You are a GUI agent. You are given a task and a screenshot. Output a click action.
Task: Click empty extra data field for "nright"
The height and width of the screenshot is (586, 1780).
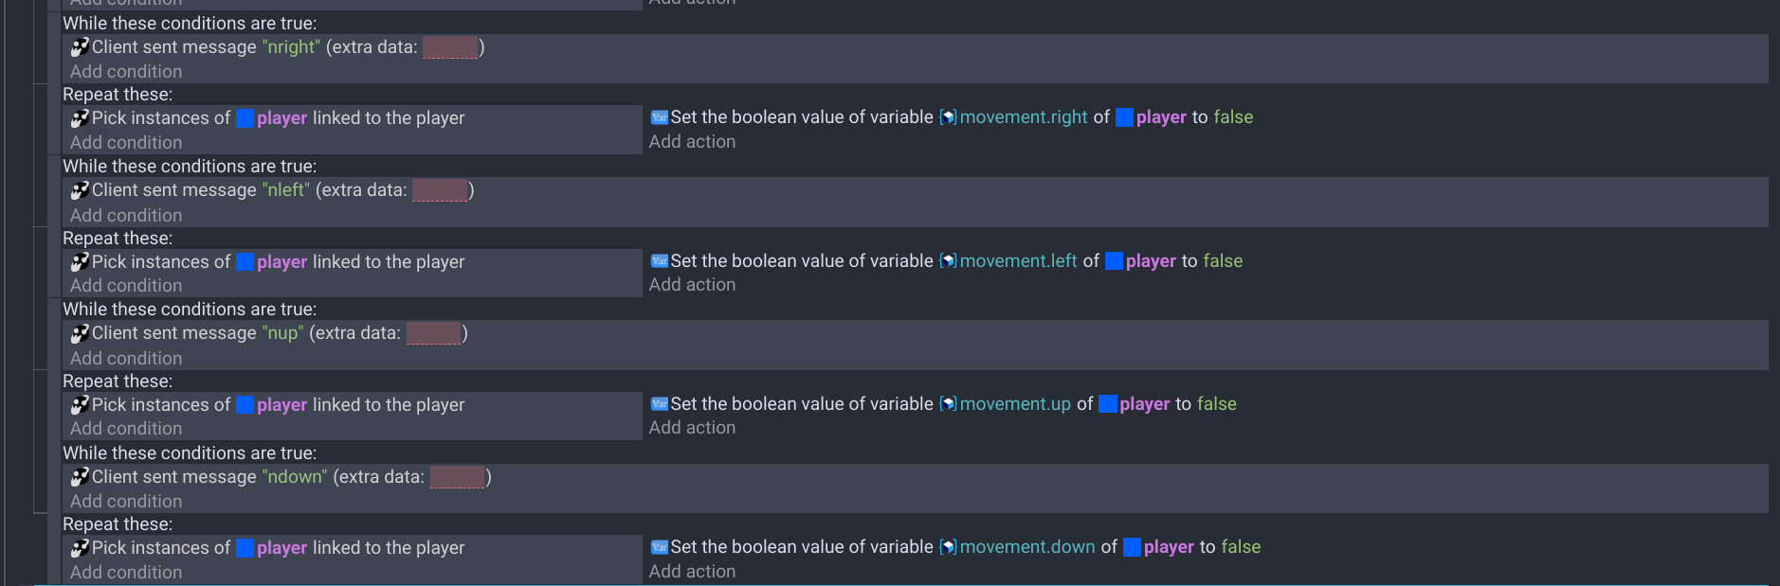[x=450, y=47]
